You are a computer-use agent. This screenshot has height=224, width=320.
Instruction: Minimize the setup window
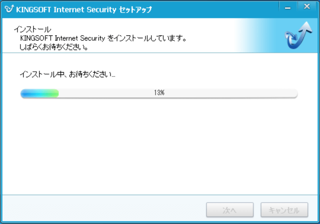pos(288,7)
